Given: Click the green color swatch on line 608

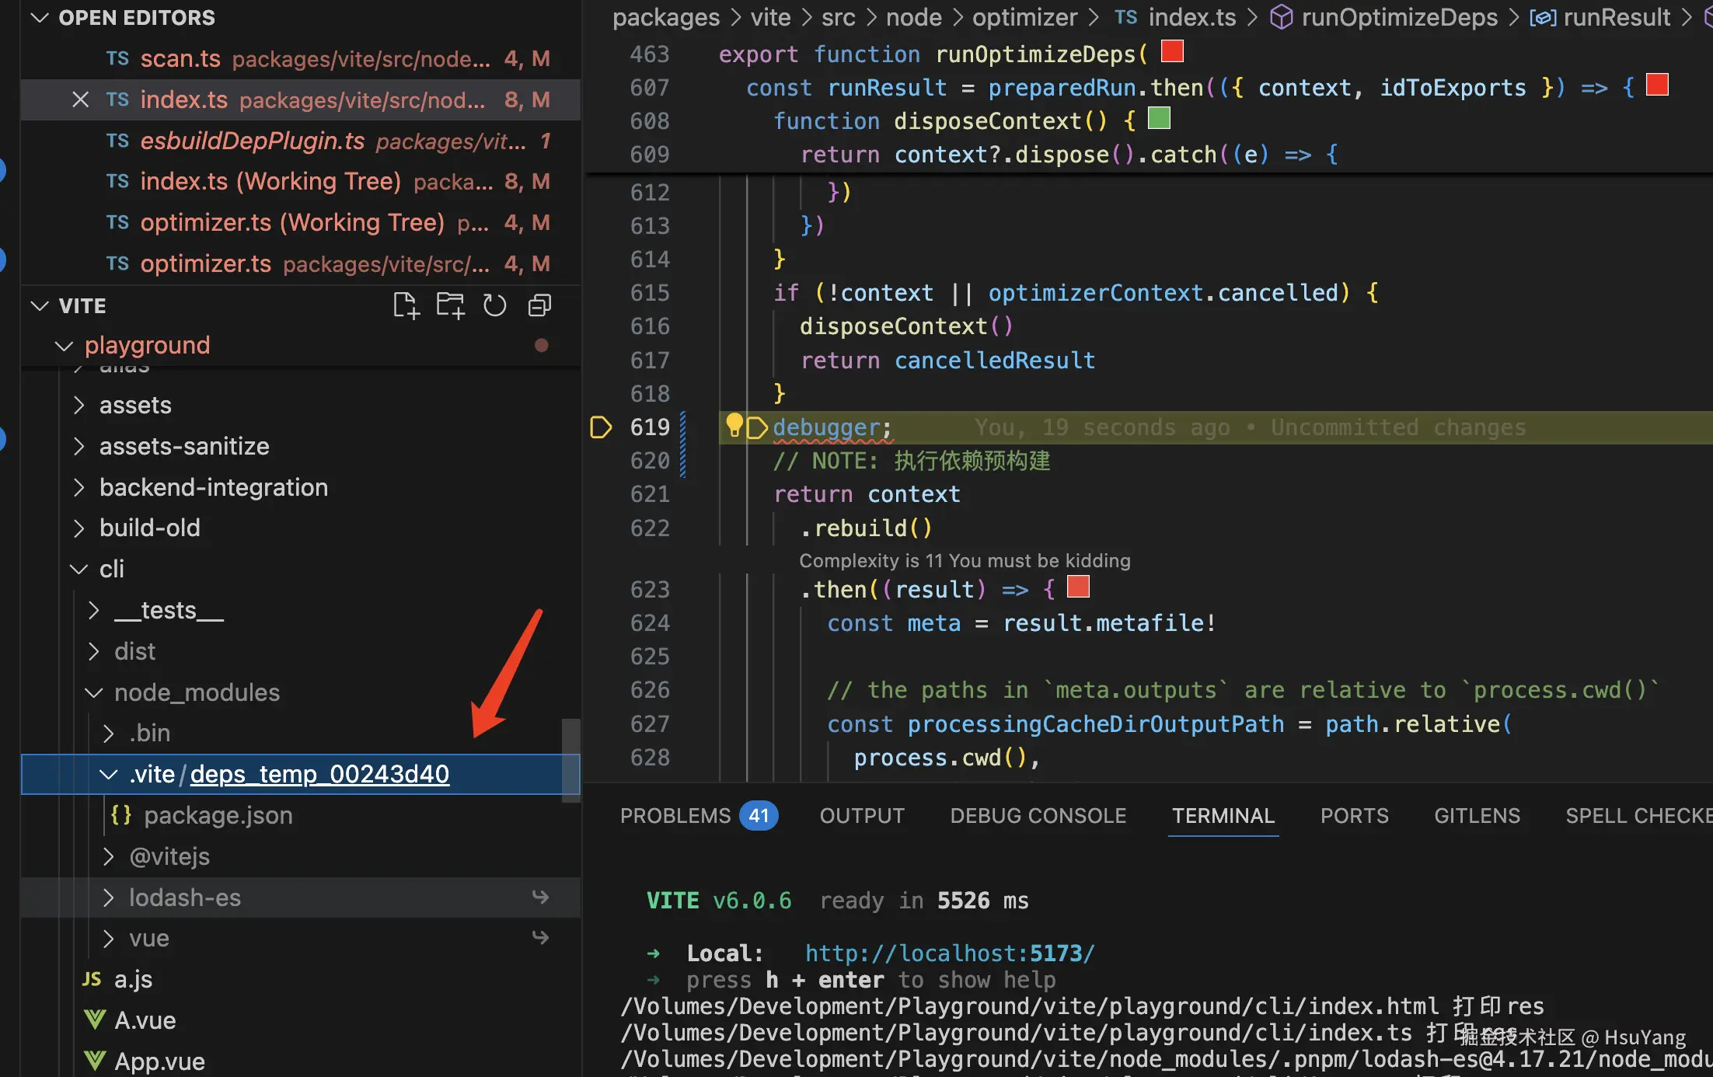Looking at the screenshot, I should pyautogui.click(x=1159, y=118).
